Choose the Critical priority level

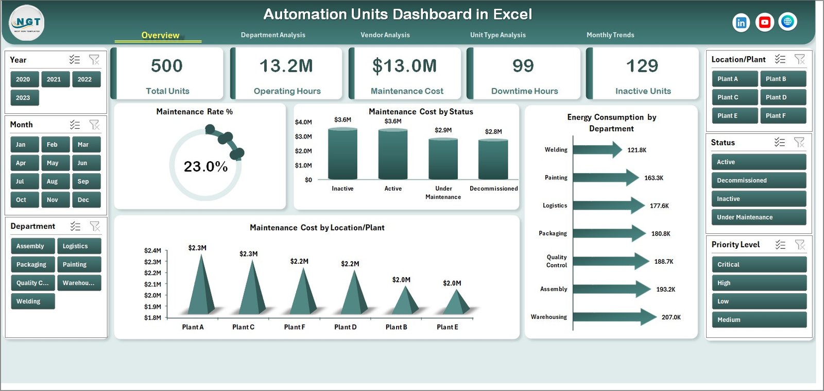[x=758, y=265]
